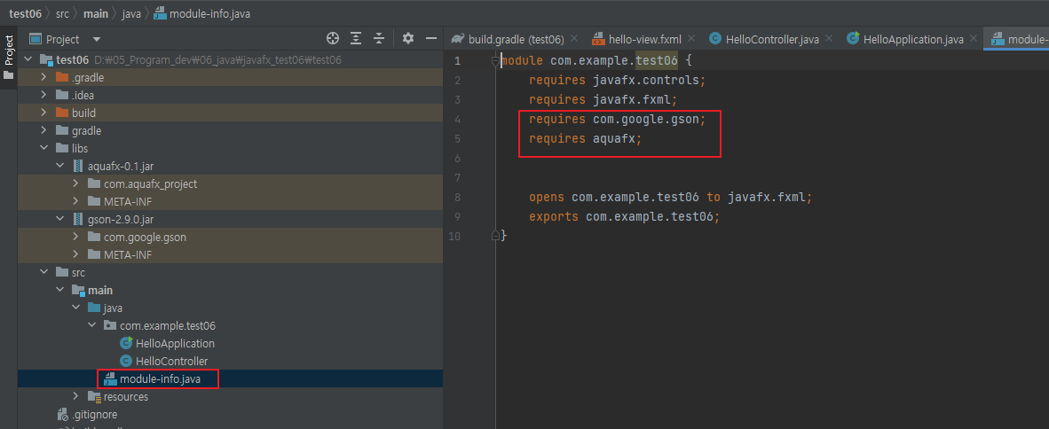The image size is (1049, 429).
Task: Toggle the Project tool window side tab
Action: [x=8, y=57]
